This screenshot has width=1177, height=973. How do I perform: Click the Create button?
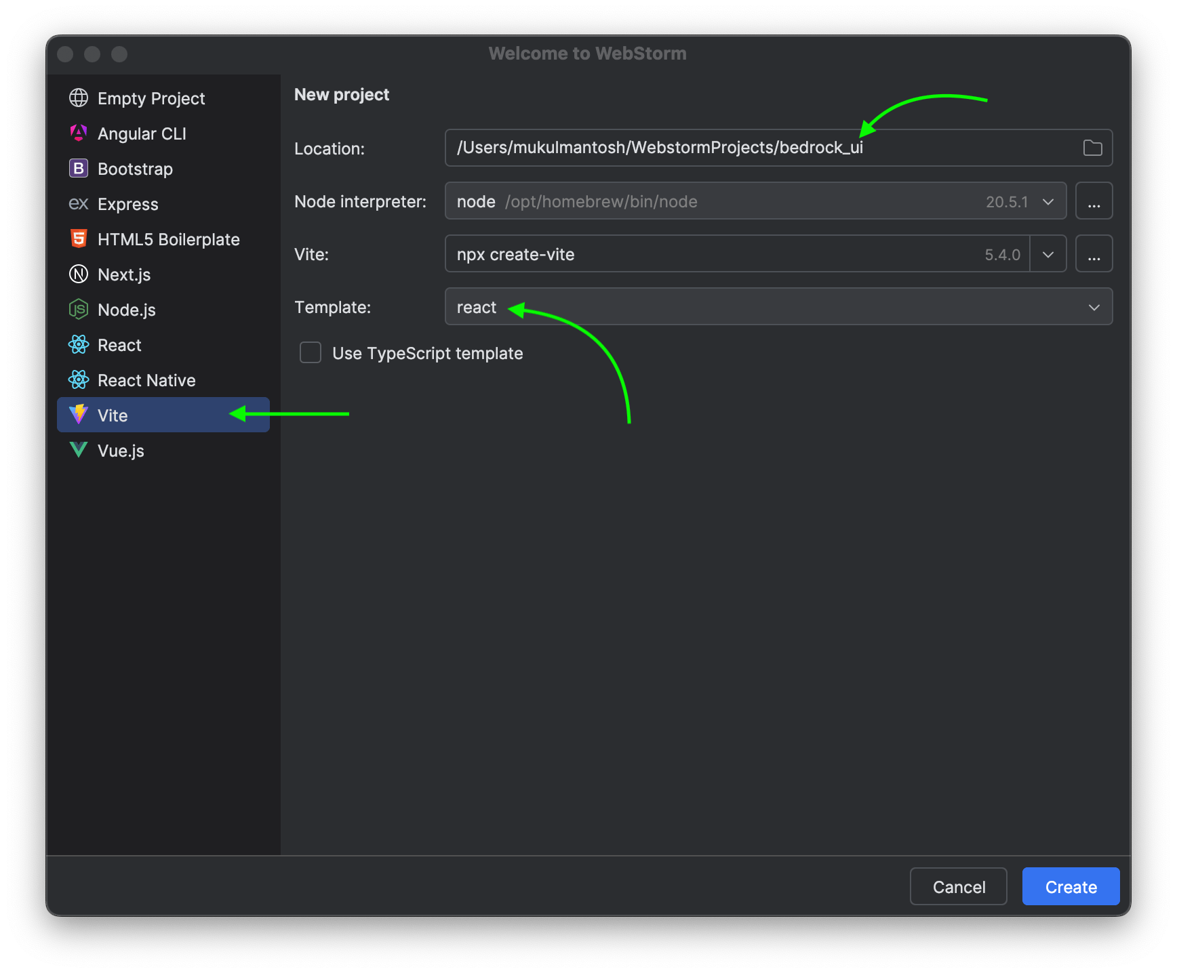tap(1070, 886)
